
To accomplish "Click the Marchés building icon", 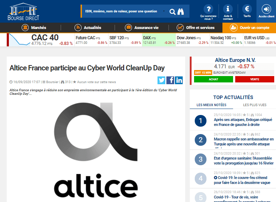I will tap(25, 28).
